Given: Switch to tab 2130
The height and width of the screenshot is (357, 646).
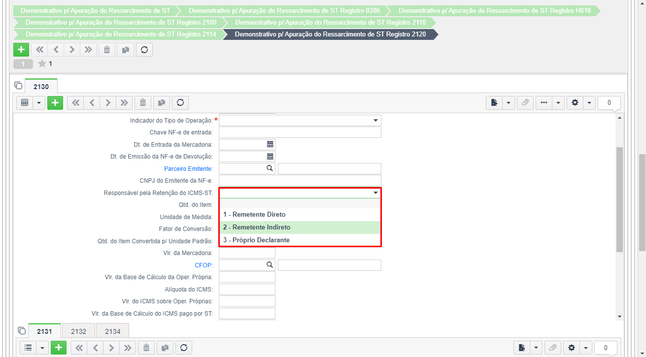Looking at the screenshot, I should pos(41,87).
